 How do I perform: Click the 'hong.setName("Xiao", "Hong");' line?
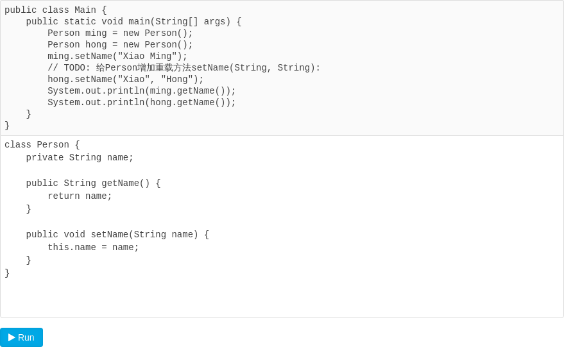point(126,79)
